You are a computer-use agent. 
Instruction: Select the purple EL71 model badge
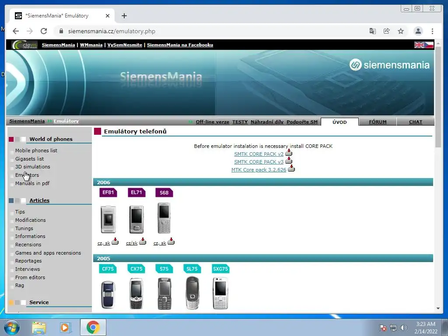pyautogui.click(x=136, y=192)
